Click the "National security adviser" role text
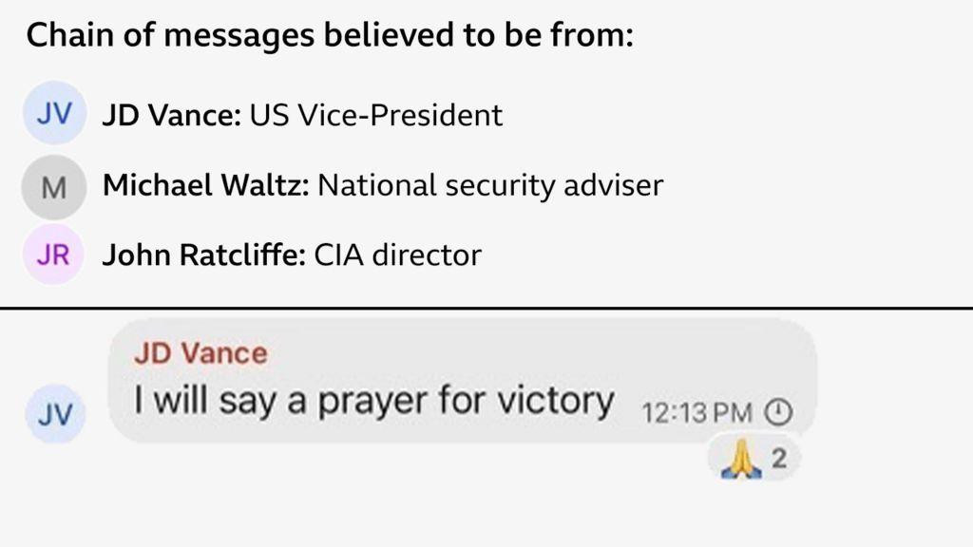Image resolution: width=973 pixels, height=547 pixels. (x=489, y=184)
